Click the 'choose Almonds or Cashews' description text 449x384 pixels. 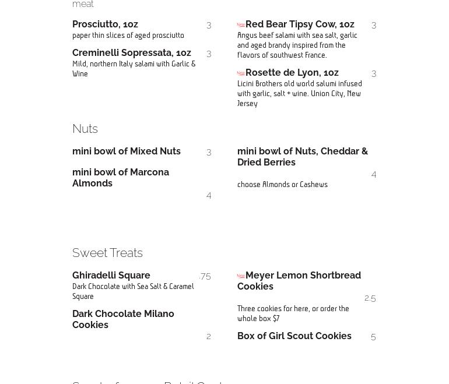pos(282,185)
